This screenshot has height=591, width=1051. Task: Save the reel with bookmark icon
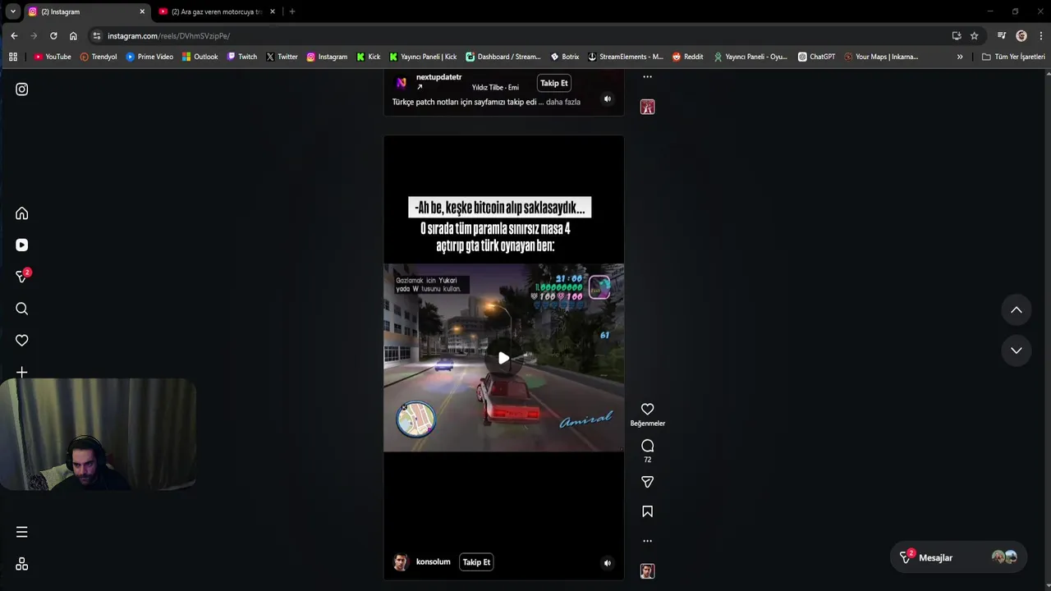tap(647, 511)
